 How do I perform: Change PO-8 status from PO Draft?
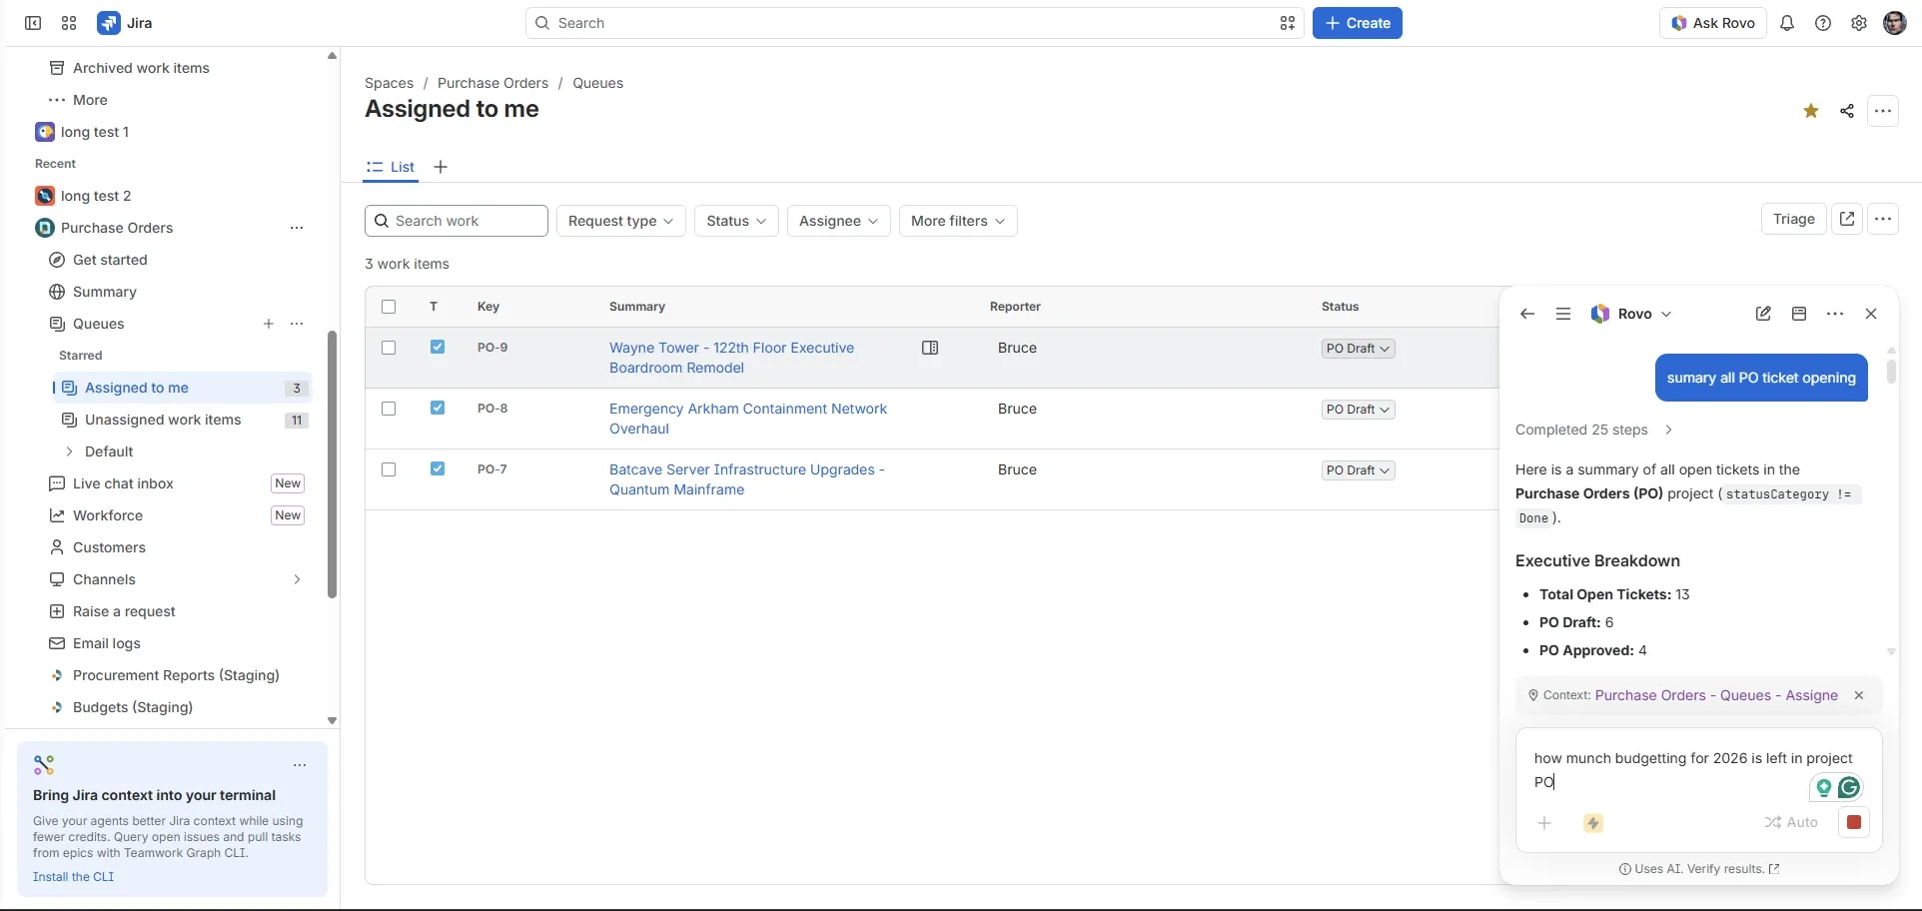tap(1358, 410)
